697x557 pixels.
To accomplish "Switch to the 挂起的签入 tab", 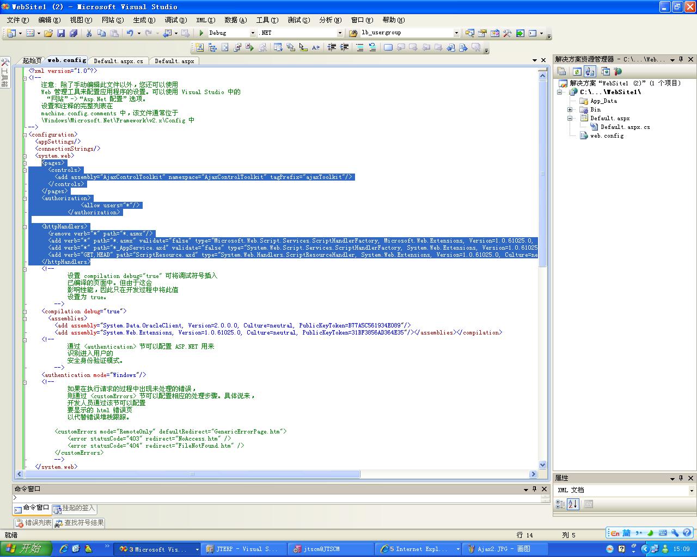I will pyautogui.click(x=75, y=509).
